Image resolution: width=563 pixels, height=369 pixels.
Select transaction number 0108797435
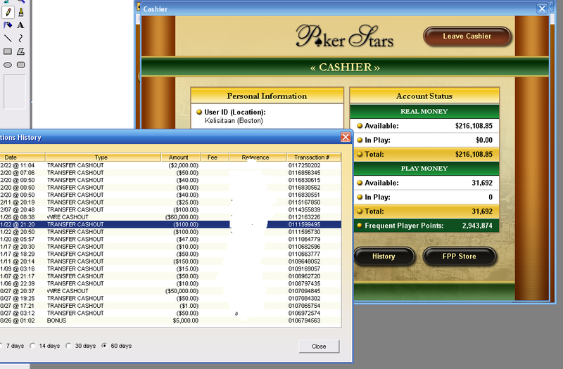tap(305, 283)
